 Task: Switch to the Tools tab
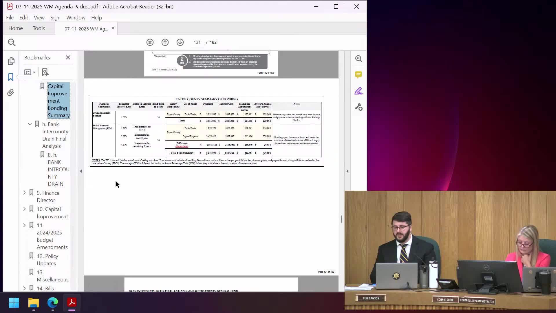(x=39, y=28)
